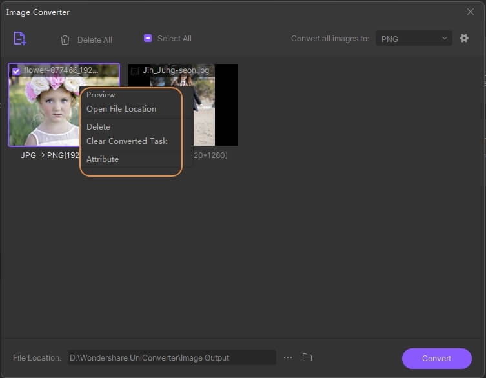Toggle the Select All checkbox

click(148, 39)
